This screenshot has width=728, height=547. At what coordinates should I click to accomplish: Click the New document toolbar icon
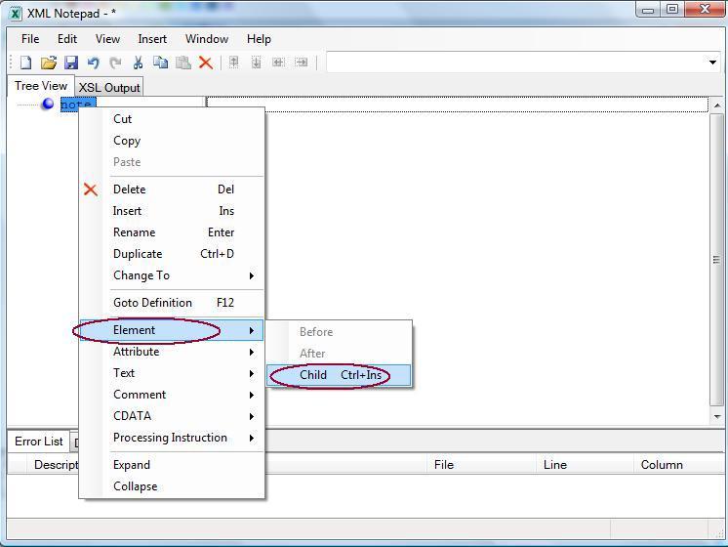(x=26, y=63)
